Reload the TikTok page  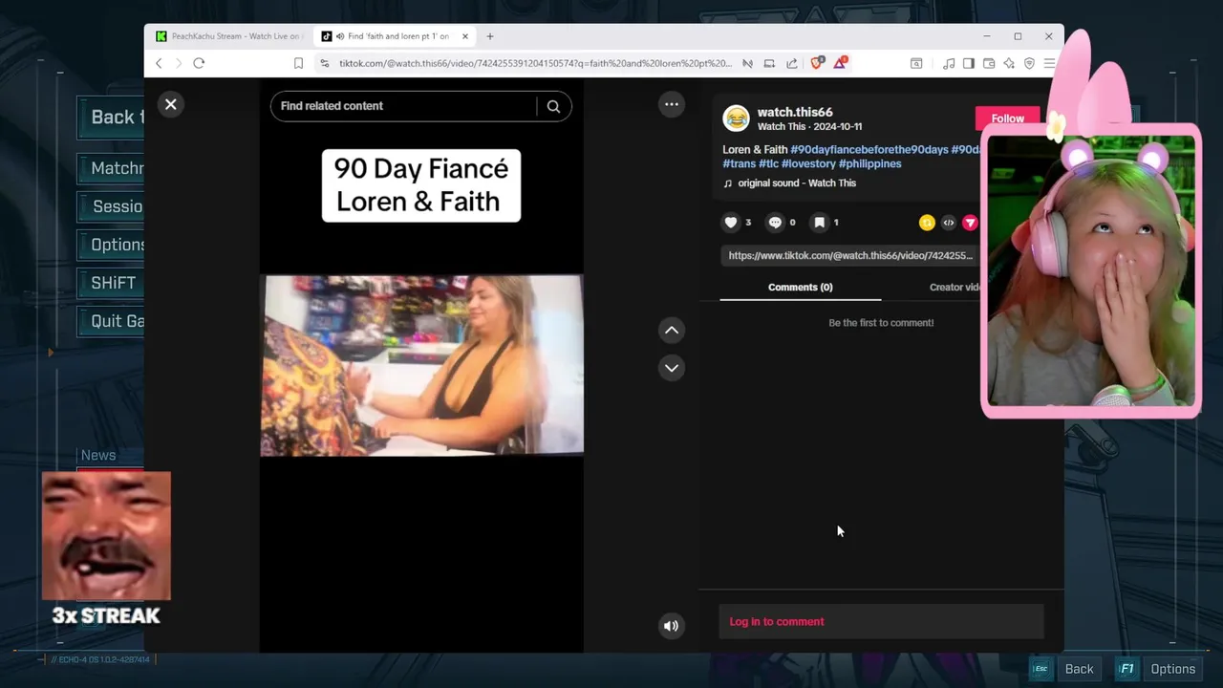pyautogui.click(x=199, y=63)
